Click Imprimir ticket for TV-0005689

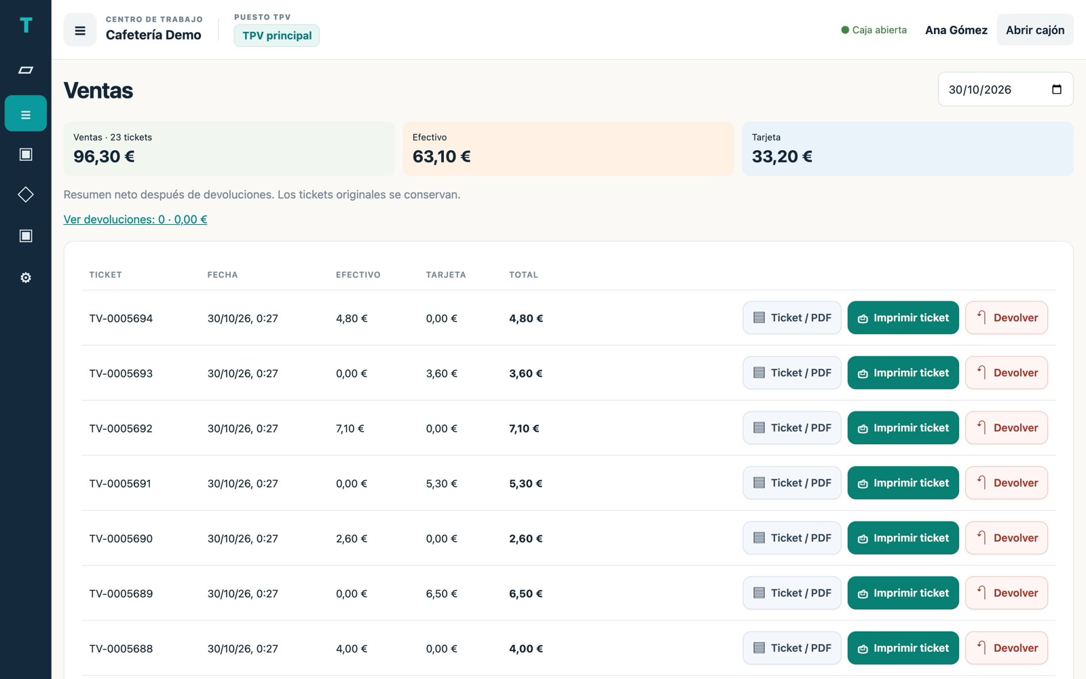pyautogui.click(x=903, y=593)
